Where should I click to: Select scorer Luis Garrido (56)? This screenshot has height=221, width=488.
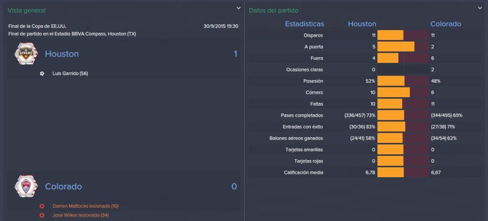click(x=71, y=73)
